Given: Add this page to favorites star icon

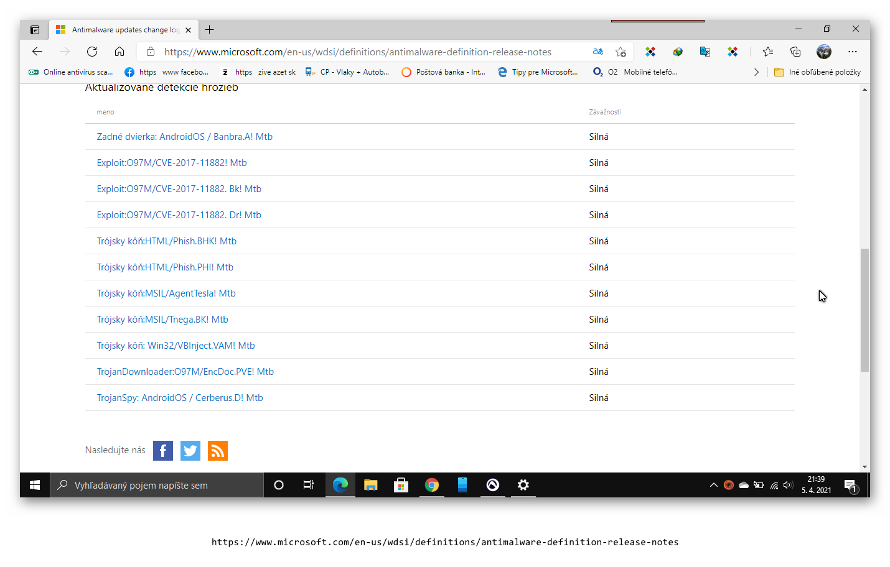Looking at the screenshot, I should click(x=621, y=52).
